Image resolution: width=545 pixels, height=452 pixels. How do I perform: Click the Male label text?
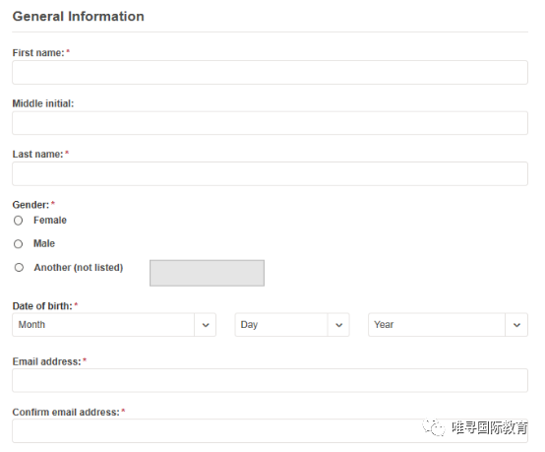point(44,243)
